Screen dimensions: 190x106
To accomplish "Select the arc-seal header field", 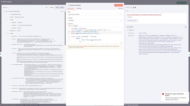I will [x=36, y=58].
